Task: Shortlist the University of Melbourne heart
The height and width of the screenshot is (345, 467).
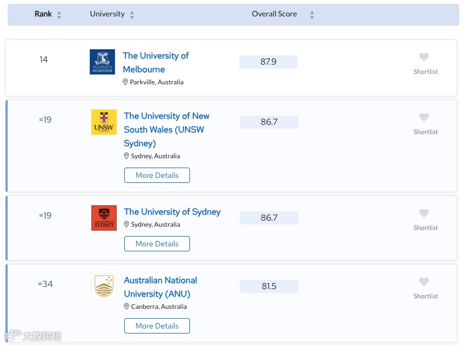Action: pos(424,58)
